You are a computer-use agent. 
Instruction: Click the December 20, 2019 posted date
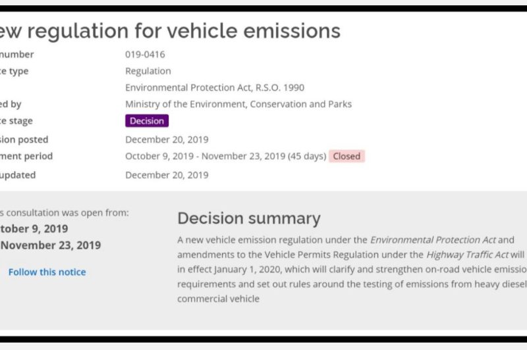[167, 139]
